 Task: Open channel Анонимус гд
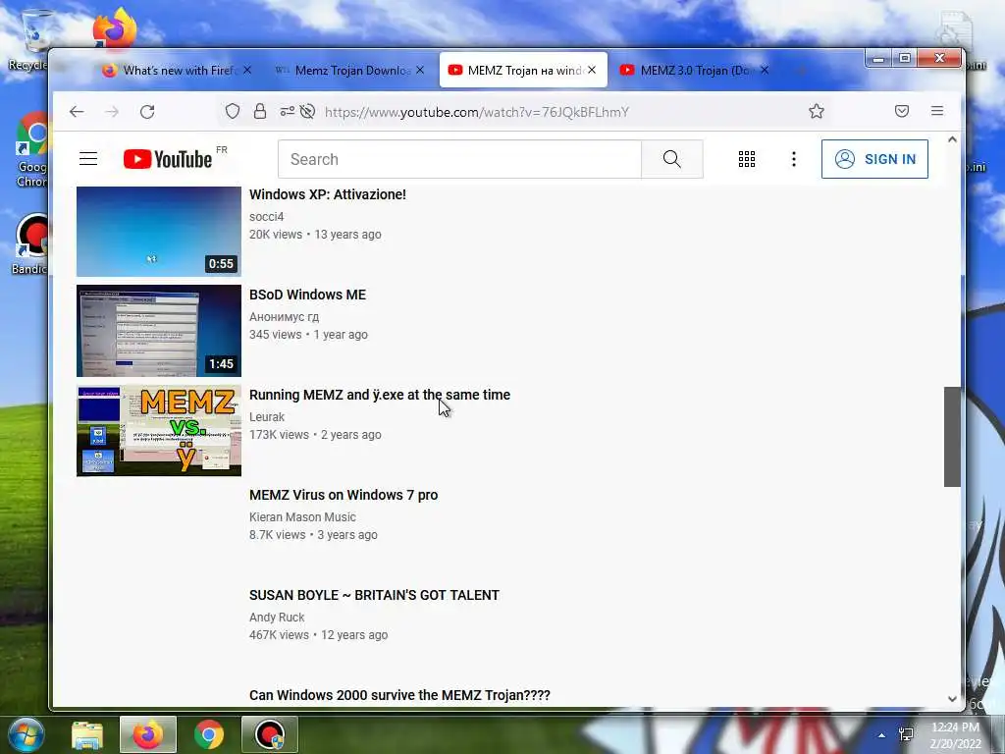(284, 317)
